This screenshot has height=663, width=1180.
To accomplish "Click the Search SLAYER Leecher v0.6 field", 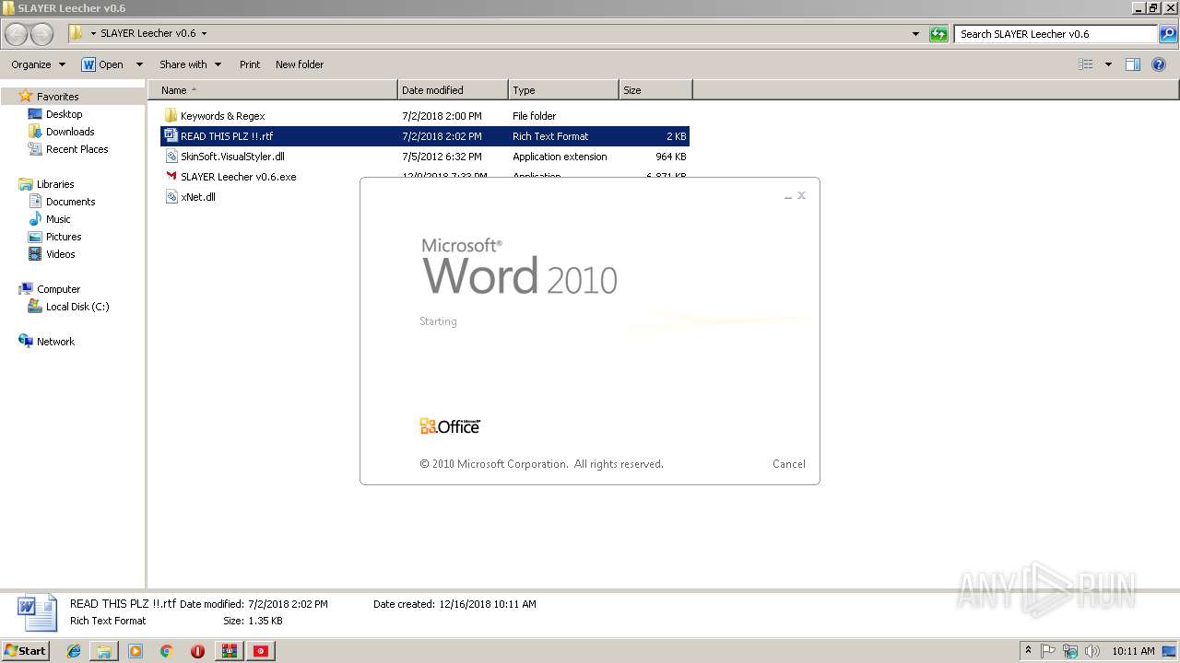I will pyautogui.click(x=1056, y=34).
